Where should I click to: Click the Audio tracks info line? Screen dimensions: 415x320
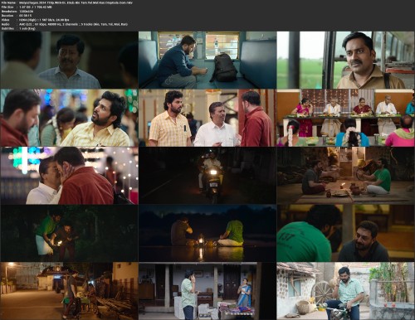point(65,24)
